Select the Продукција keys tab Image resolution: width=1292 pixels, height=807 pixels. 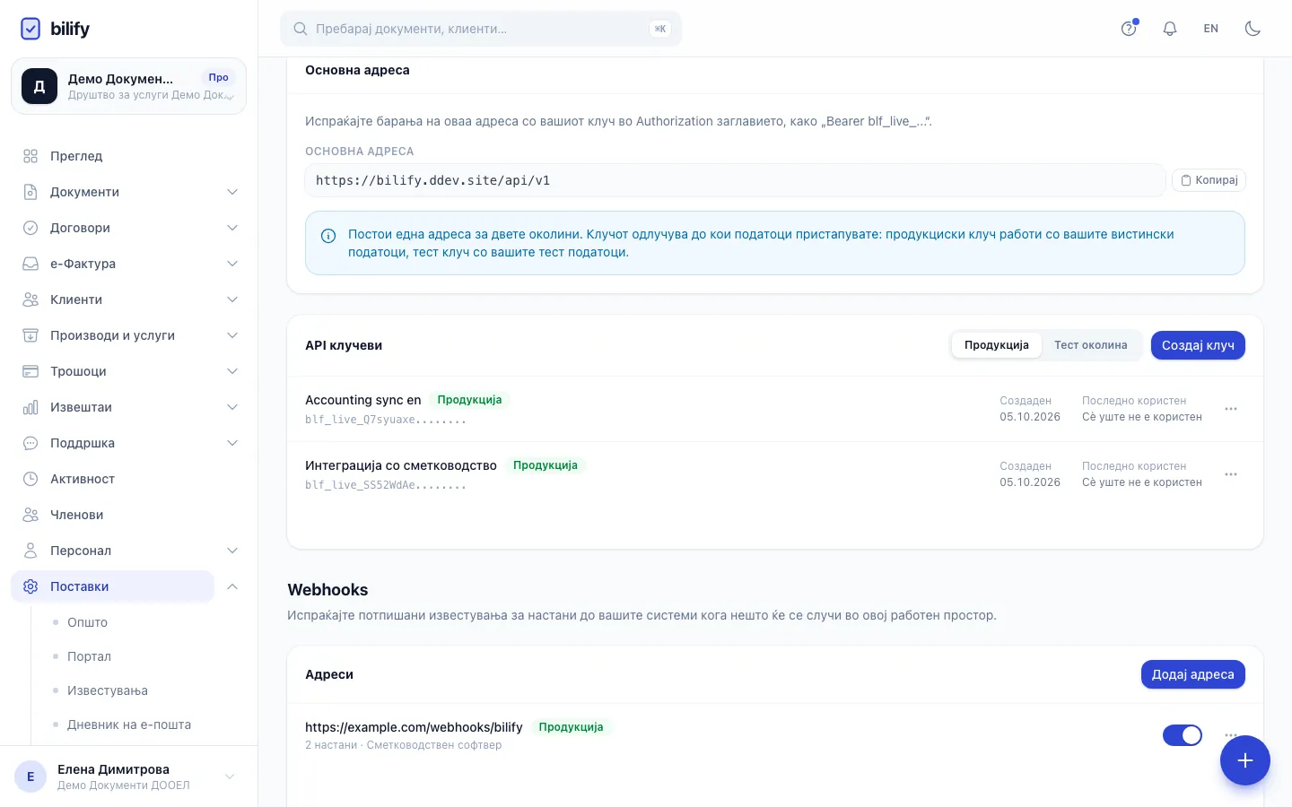point(997,345)
